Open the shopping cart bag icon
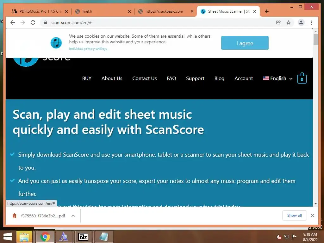The height and width of the screenshot is (243, 324). click(x=302, y=78)
